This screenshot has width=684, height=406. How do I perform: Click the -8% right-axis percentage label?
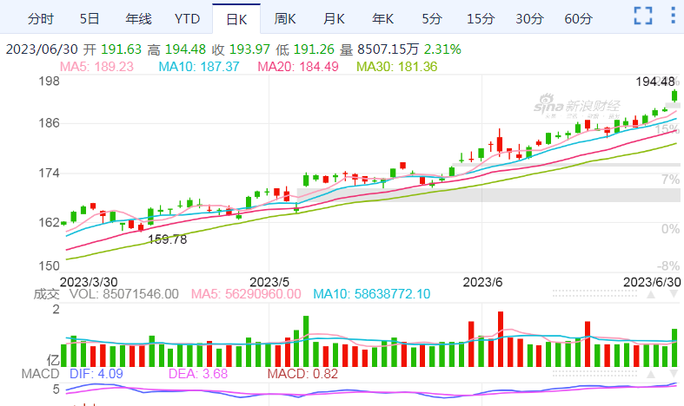[x=668, y=265]
